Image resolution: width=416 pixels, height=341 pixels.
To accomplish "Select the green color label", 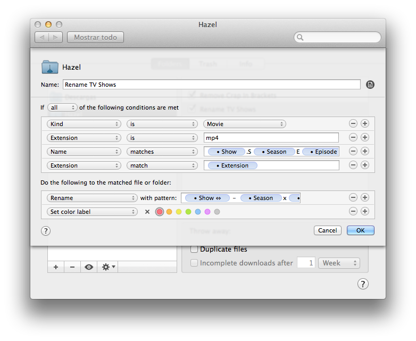I will (188, 212).
